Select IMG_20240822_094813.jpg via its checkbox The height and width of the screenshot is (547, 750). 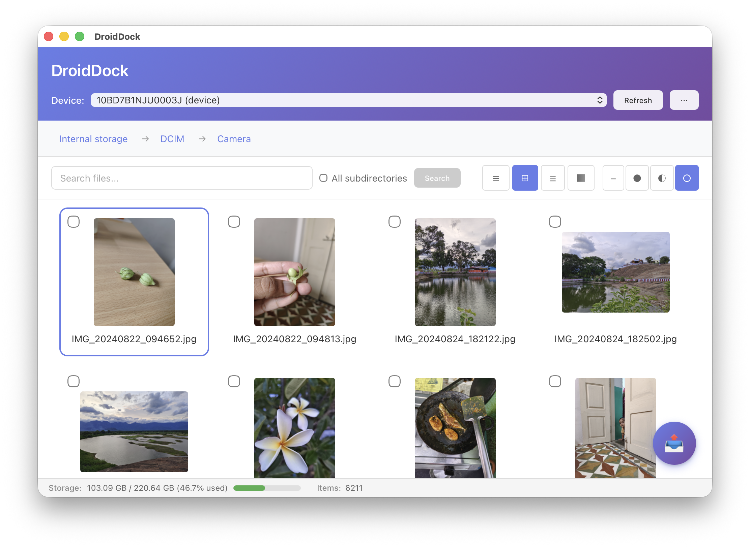point(234,222)
